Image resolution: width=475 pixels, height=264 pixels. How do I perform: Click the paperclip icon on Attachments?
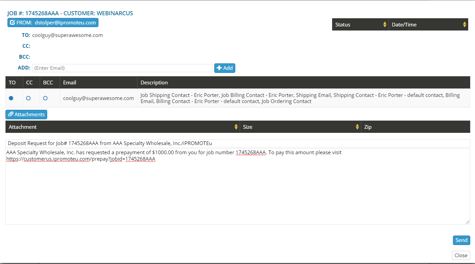pyautogui.click(x=11, y=115)
